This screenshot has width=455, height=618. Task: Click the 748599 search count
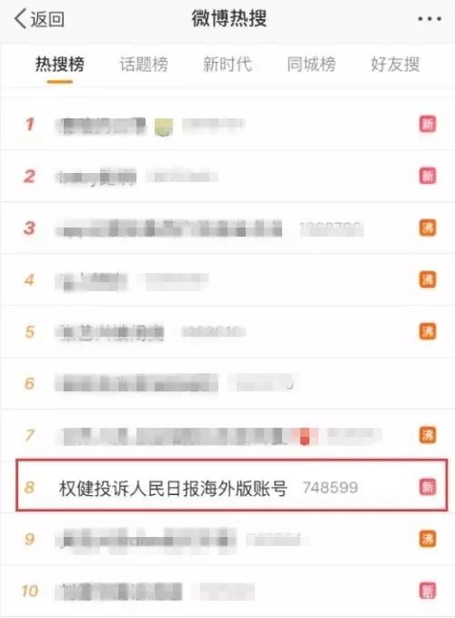[330, 488]
